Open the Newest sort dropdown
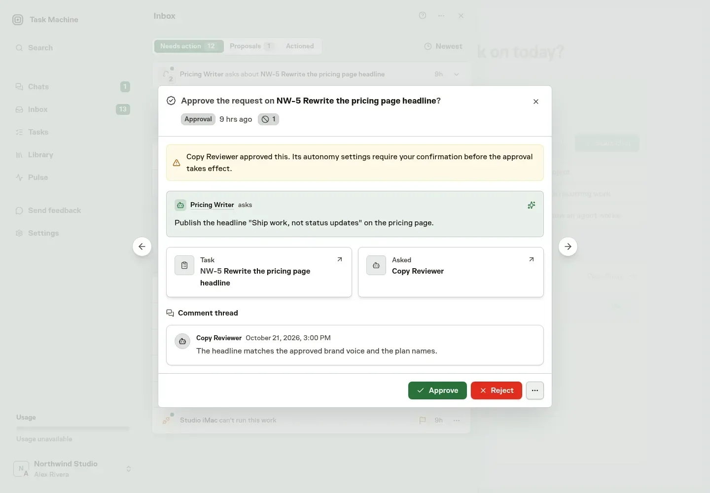Image resolution: width=710 pixels, height=493 pixels. [x=443, y=46]
